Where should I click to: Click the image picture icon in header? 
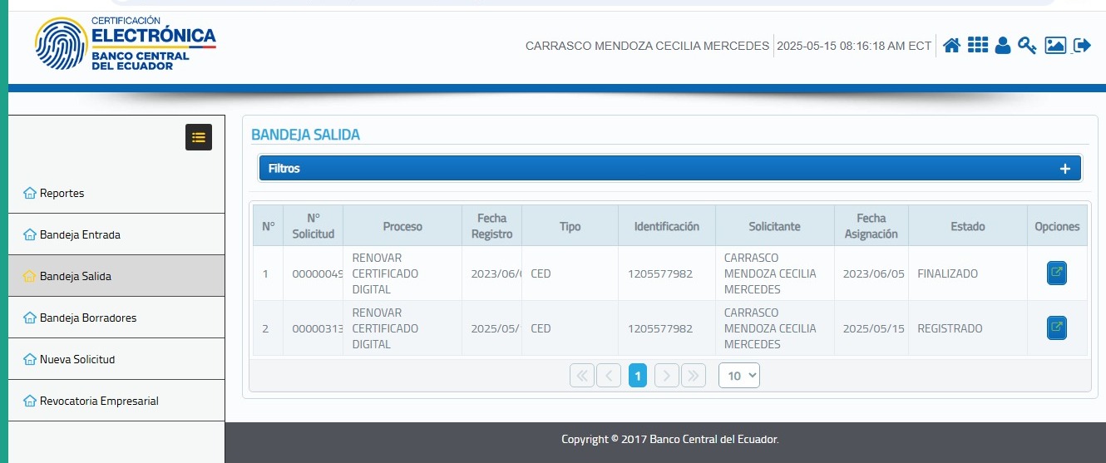coord(1055,46)
